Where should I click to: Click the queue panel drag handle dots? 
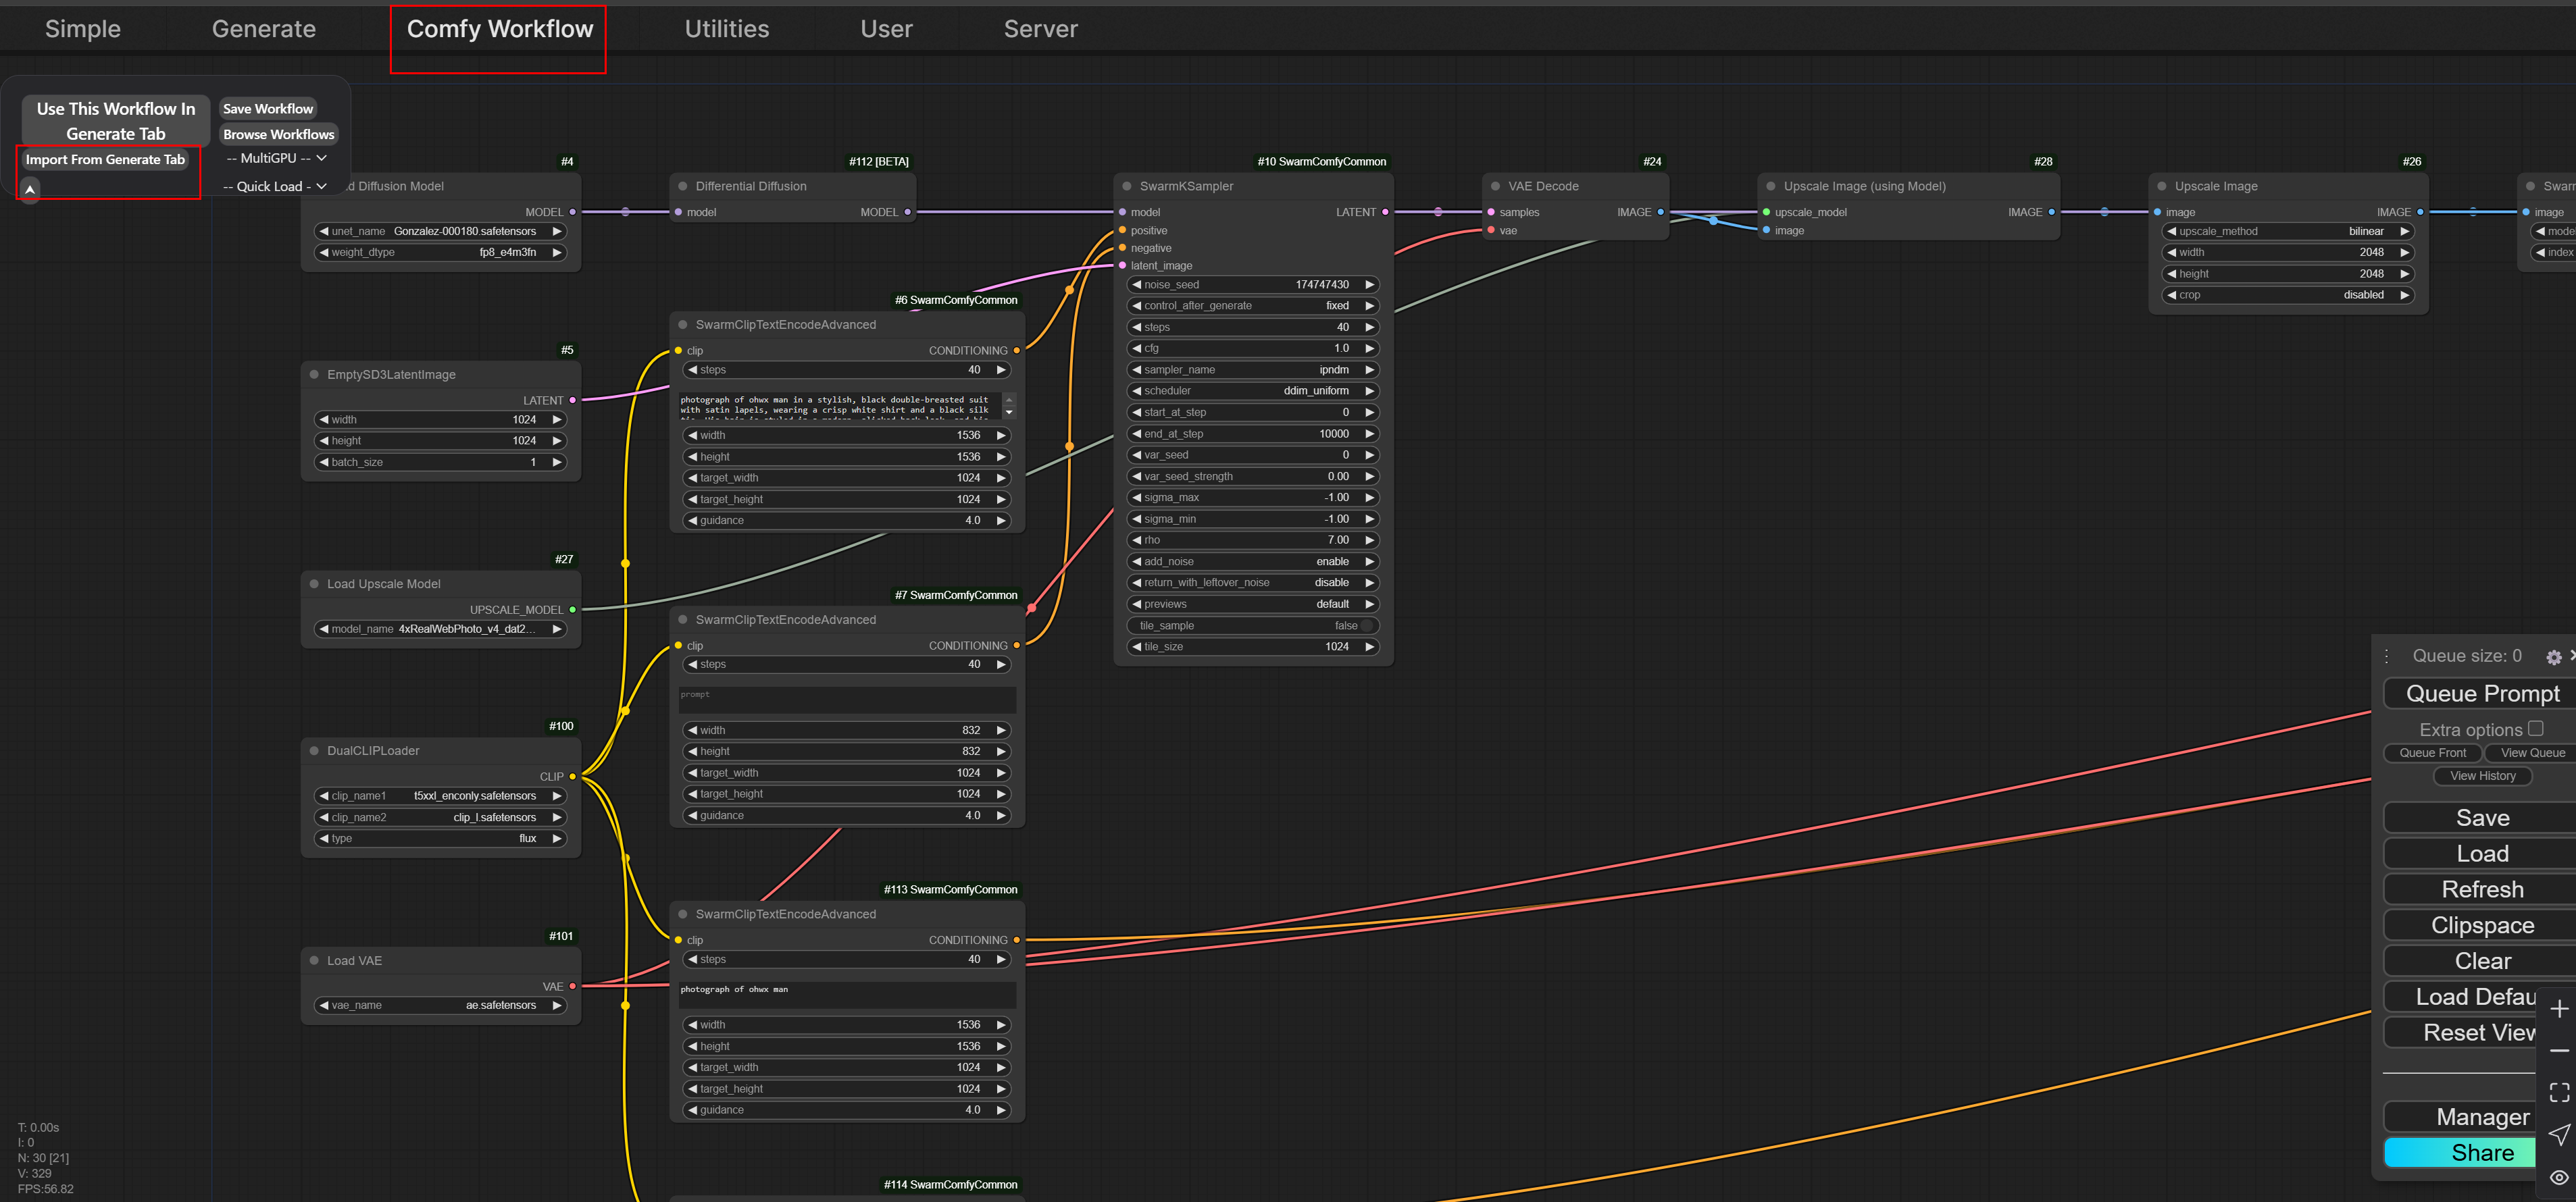point(2387,656)
